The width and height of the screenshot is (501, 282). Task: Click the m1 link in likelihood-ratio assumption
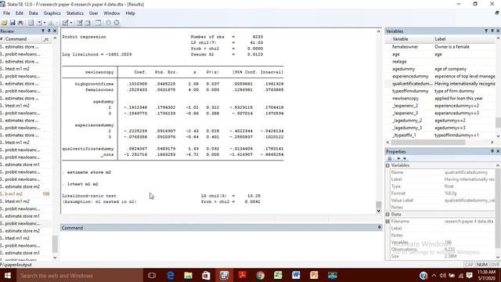point(98,202)
